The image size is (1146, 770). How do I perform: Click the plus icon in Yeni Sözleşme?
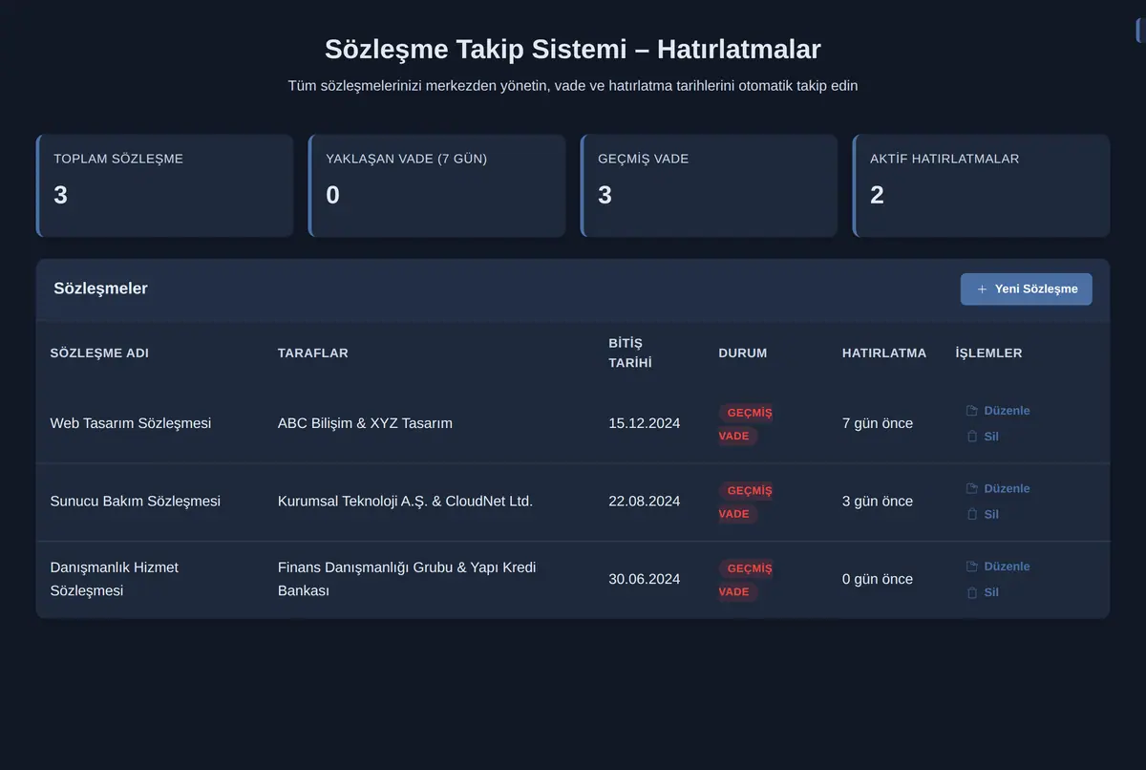[x=982, y=289]
